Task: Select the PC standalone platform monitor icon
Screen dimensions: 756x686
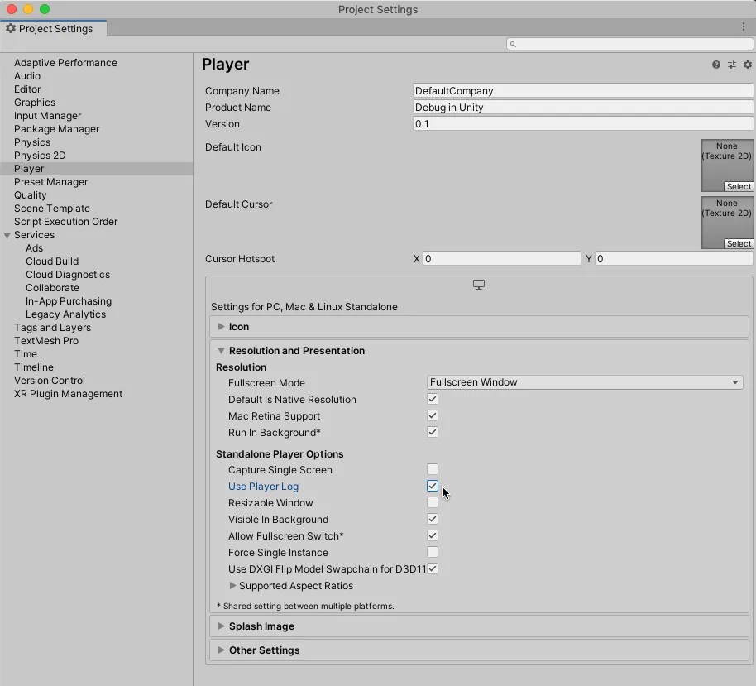Action: point(479,284)
